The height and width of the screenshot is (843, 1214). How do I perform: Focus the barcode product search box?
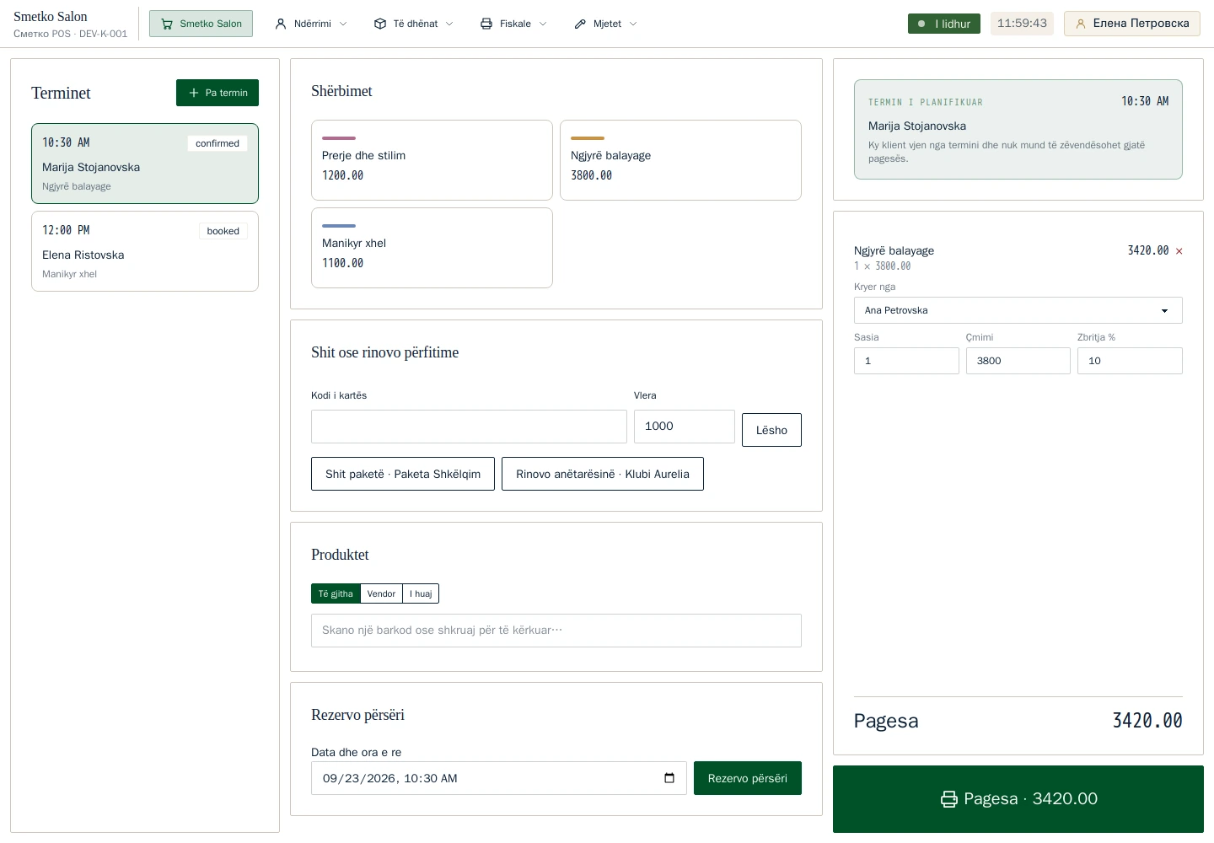pyautogui.click(x=556, y=631)
